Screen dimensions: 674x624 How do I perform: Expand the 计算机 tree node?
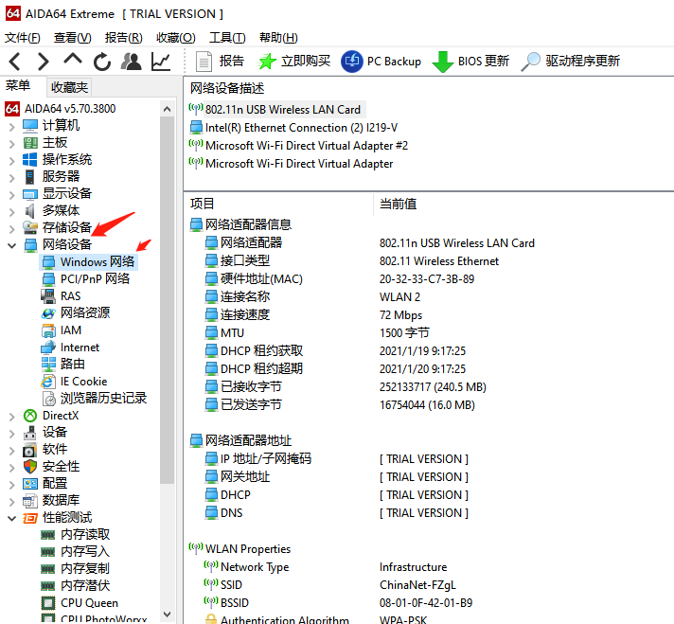(x=11, y=127)
